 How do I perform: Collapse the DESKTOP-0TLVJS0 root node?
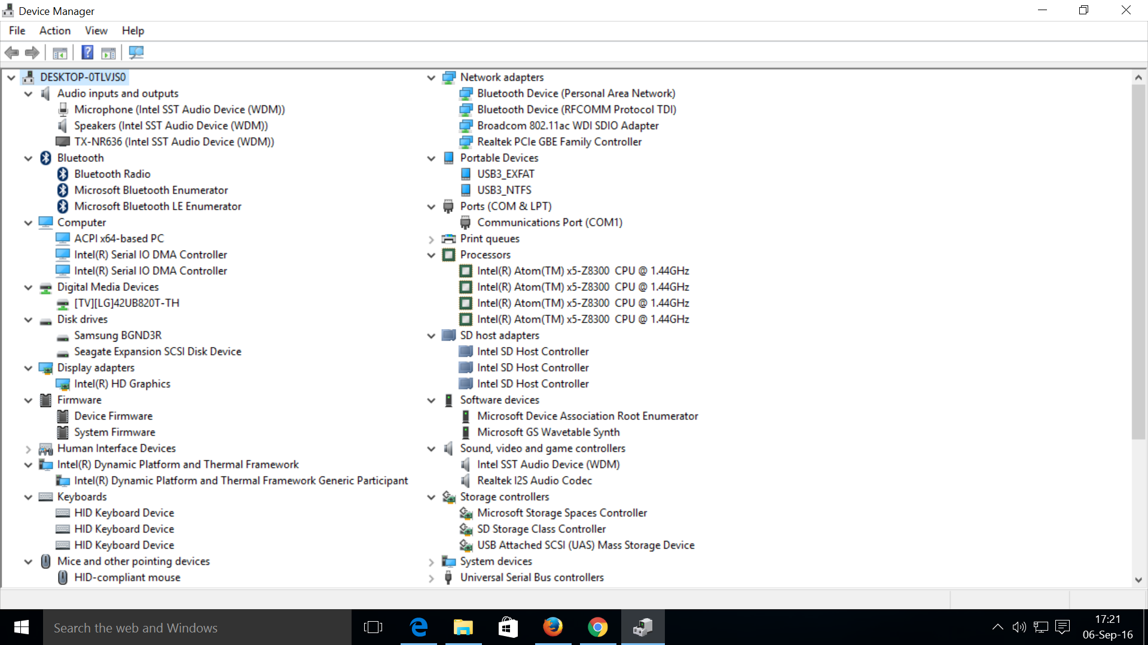(x=11, y=78)
